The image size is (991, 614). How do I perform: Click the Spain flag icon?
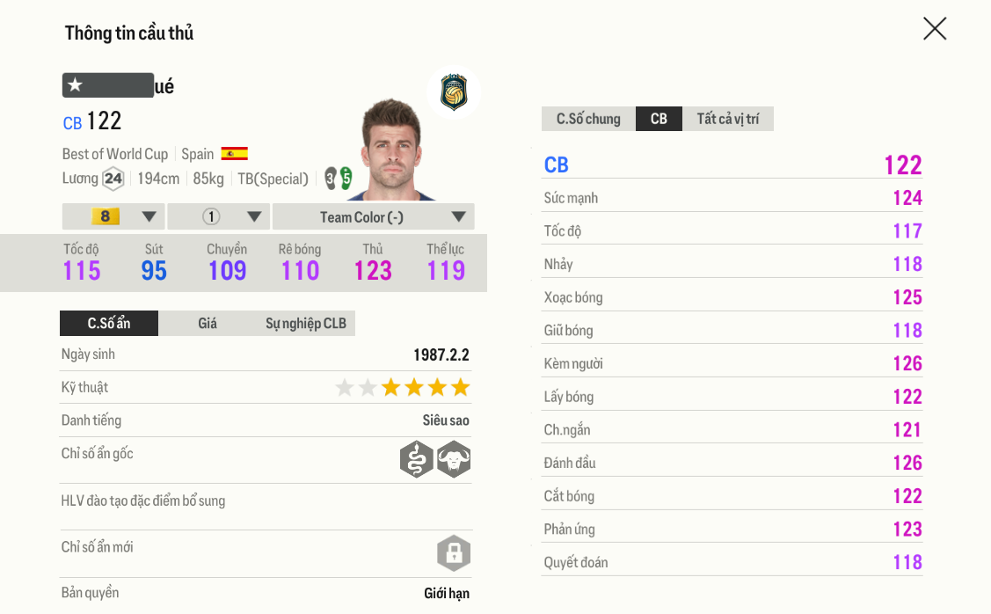click(234, 154)
